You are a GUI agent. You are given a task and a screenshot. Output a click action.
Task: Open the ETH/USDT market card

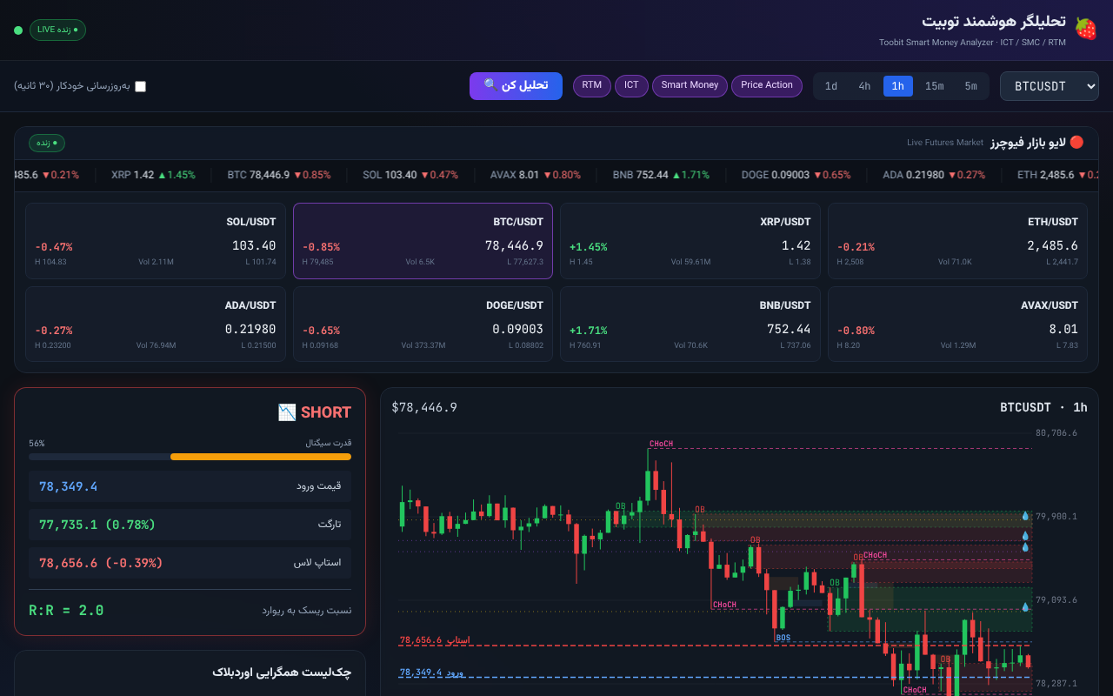957,241
